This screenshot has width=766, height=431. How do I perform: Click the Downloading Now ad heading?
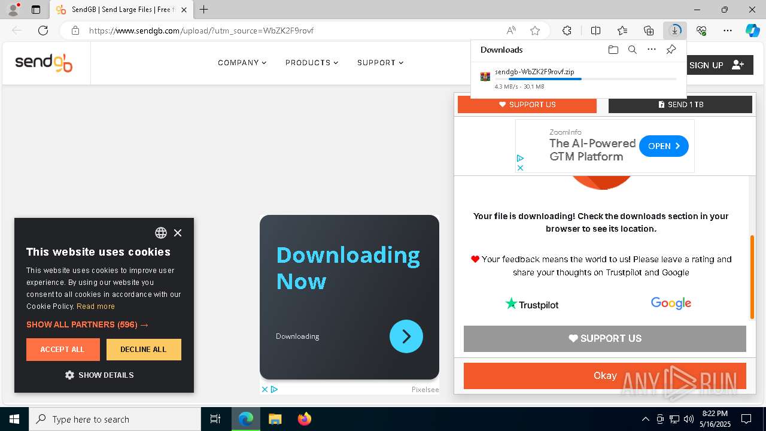pos(348,268)
